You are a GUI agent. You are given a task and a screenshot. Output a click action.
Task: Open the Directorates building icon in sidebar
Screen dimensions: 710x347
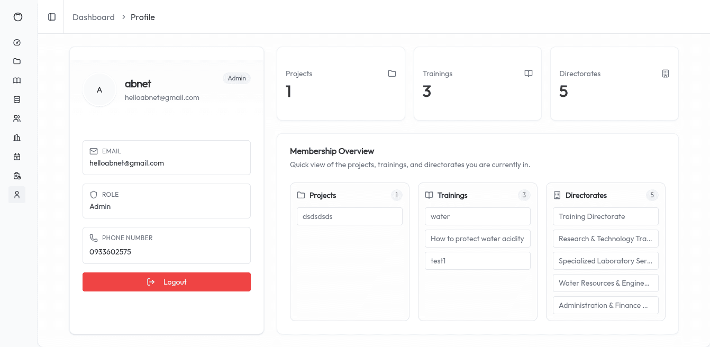(16, 138)
